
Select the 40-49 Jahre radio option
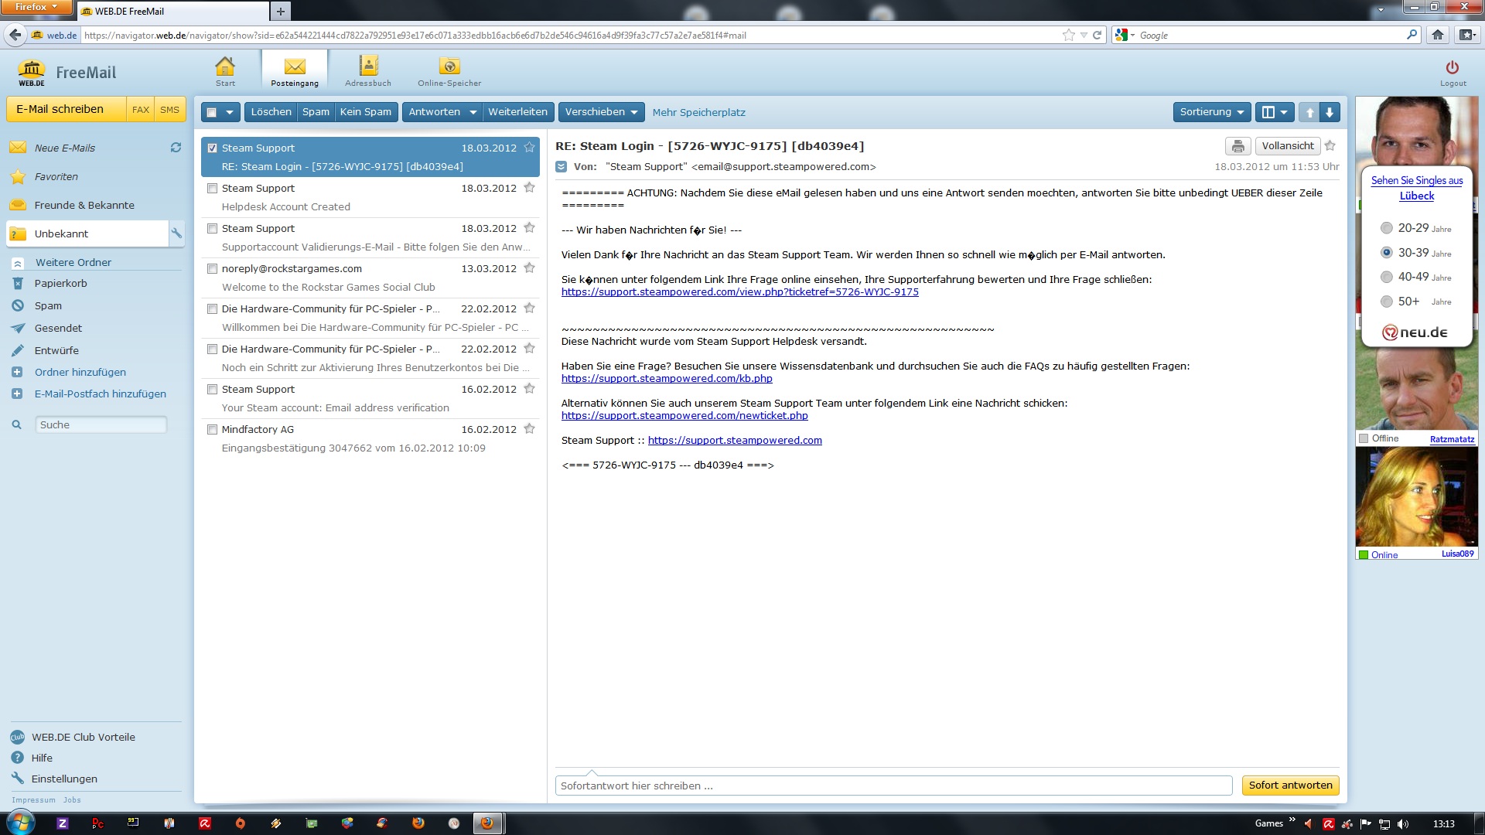(x=1386, y=277)
